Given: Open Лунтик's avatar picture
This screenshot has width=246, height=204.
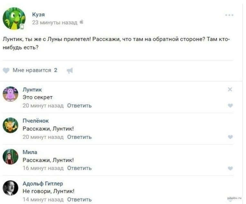Looking at the screenshot, I should pyautogui.click(x=11, y=94).
